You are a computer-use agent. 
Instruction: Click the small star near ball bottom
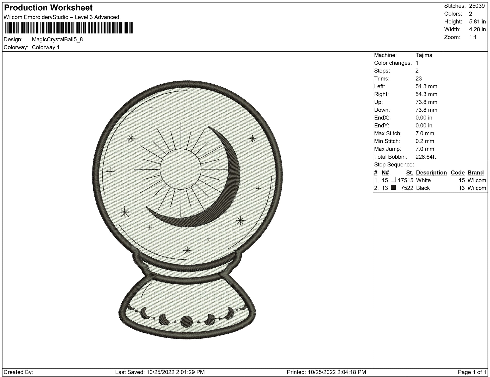click(187, 251)
